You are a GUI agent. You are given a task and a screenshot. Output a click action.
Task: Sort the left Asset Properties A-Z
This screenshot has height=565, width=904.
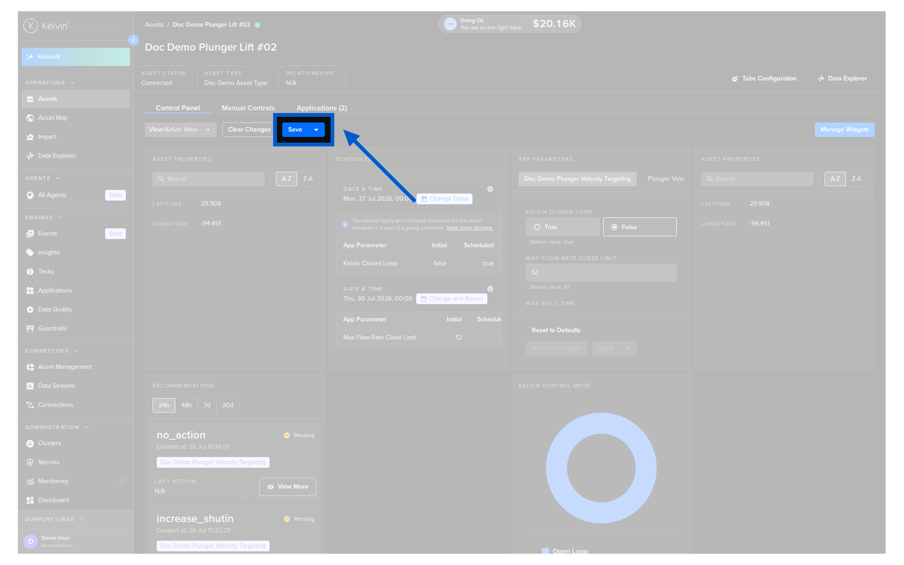286,179
